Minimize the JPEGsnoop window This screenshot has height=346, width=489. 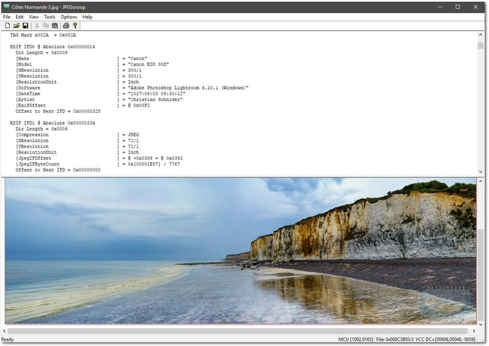(440, 7)
